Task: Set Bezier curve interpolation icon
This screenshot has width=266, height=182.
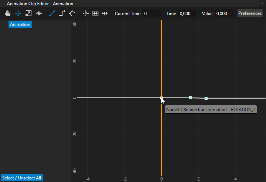Action: (x=72, y=13)
